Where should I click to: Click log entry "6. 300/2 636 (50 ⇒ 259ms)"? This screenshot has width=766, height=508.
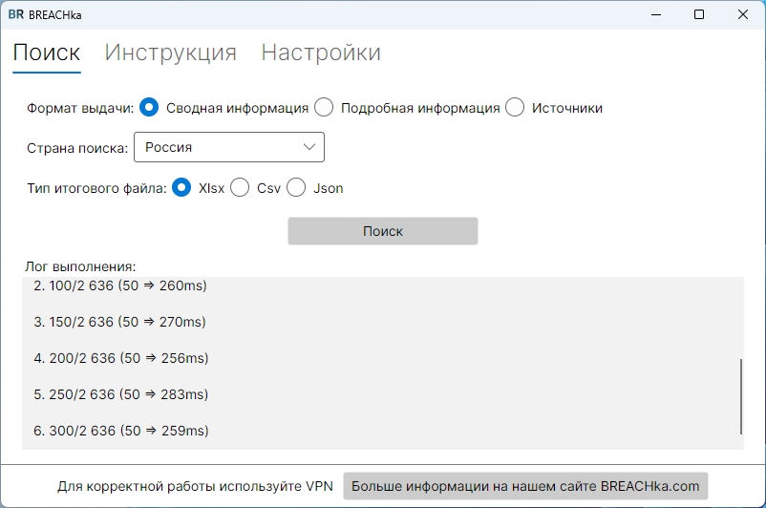coord(121,431)
